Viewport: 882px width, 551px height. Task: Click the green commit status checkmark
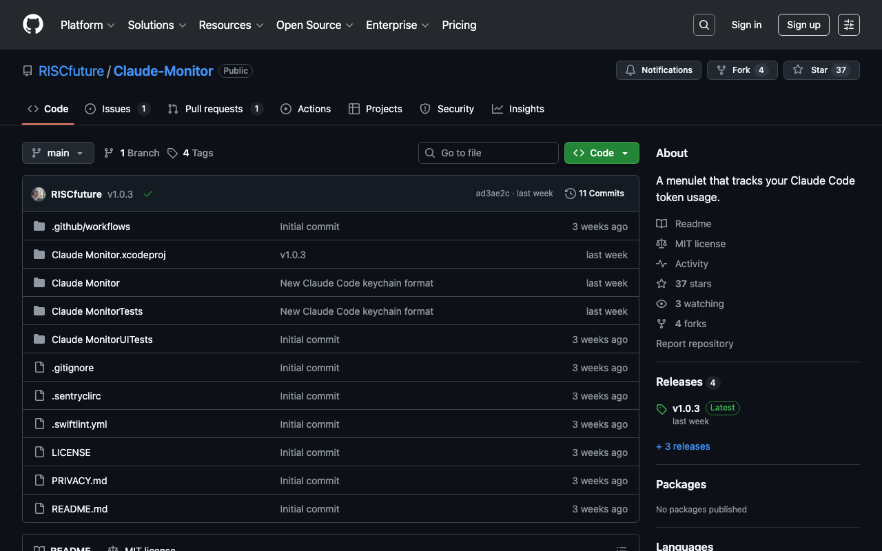click(x=147, y=194)
